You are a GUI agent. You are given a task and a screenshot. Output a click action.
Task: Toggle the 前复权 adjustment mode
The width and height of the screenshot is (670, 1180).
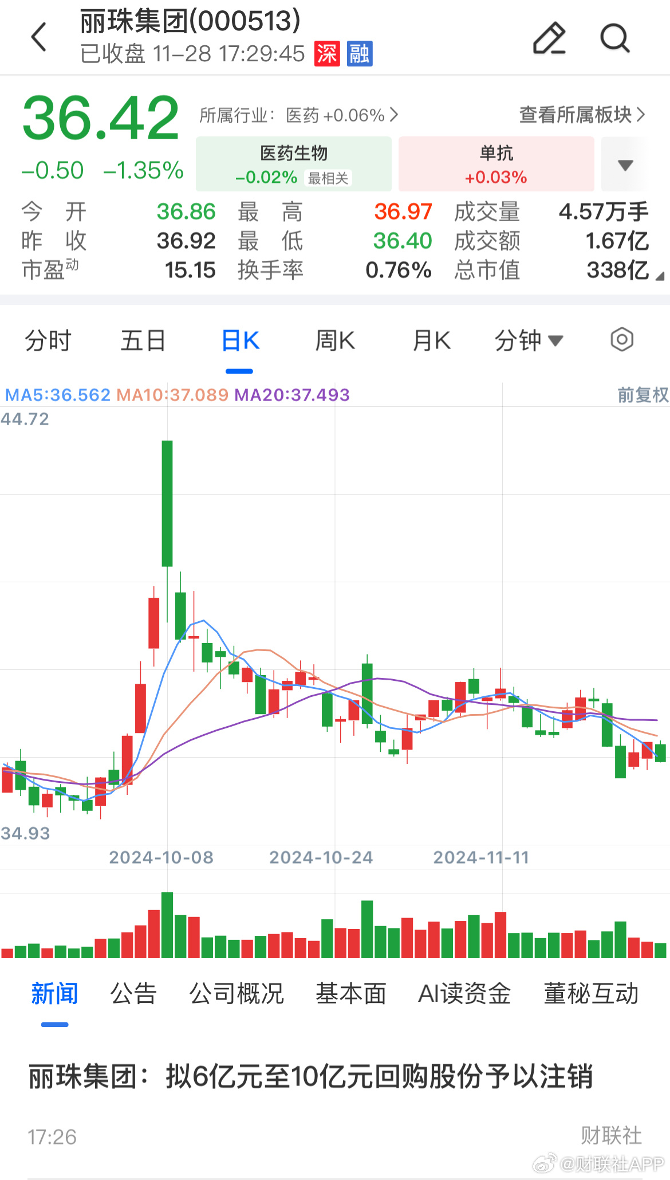642,395
